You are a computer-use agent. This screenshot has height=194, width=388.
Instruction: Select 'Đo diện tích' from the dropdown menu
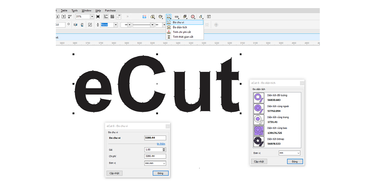pyautogui.click(x=180, y=27)
